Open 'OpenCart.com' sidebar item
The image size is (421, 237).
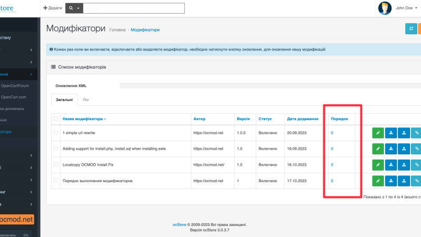pos(14,97)
